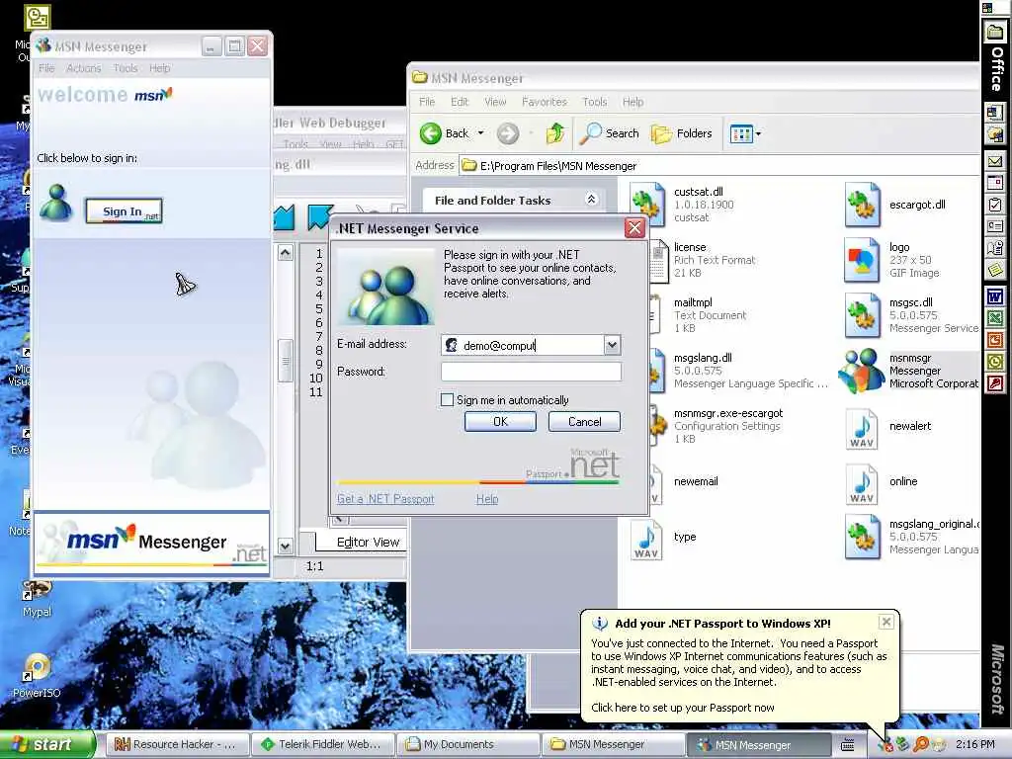The height and width of the screenshot is (759, 1012).
Task: Open File menu in MSN Messenger window
Action: 46,68
